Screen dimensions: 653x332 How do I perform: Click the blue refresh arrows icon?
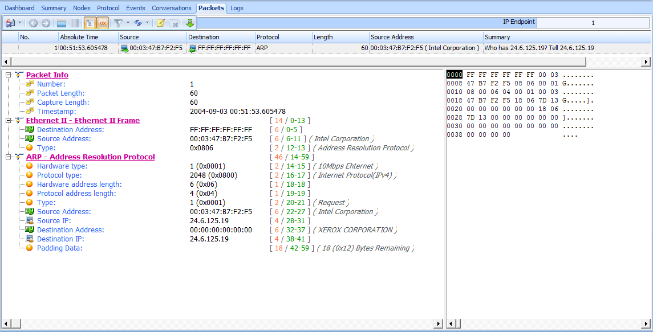pyautogui.click(x=138, y=23)
